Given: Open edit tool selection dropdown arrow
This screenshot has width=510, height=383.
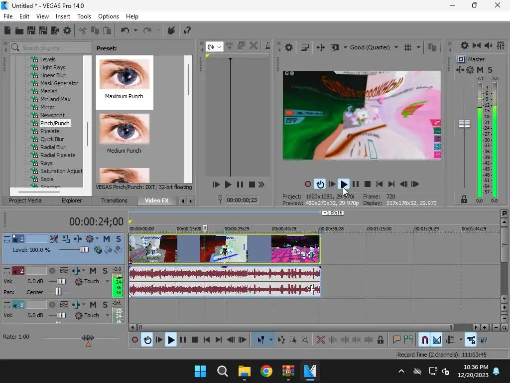Looking at the screenshot, I should tap(271, 340).
